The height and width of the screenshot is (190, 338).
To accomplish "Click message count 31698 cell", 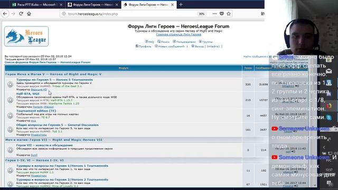I will (x=264, y=84).
